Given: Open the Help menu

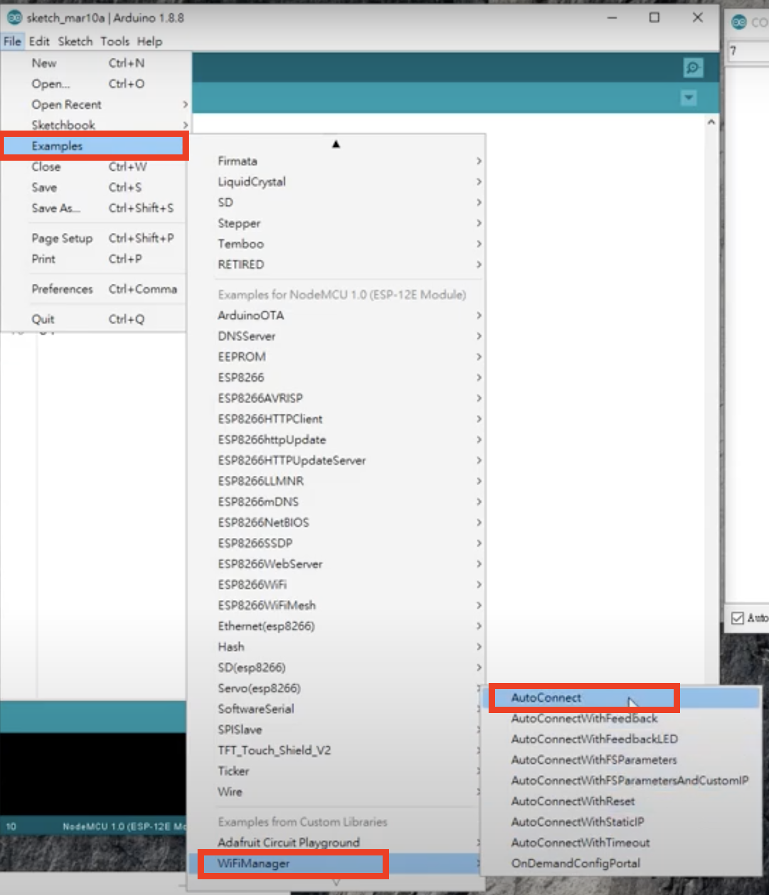Looking at the screenshot, I should [149, 41].
